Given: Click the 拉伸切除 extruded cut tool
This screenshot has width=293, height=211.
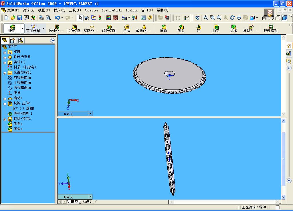Looking at the screenshot, I should point(74,28).
